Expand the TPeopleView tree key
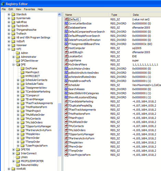 (x=18, y=134)
